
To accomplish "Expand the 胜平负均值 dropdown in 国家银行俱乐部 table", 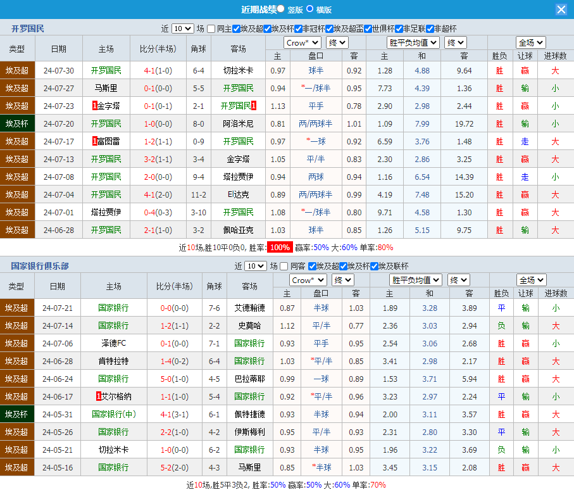I will [x=415, y=280].
